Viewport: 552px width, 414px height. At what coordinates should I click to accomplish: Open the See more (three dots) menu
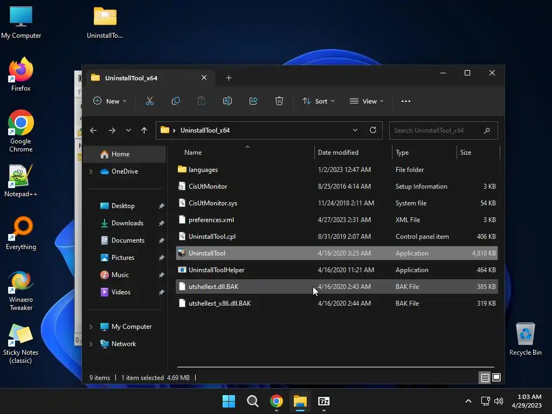(x=405, y=101)
